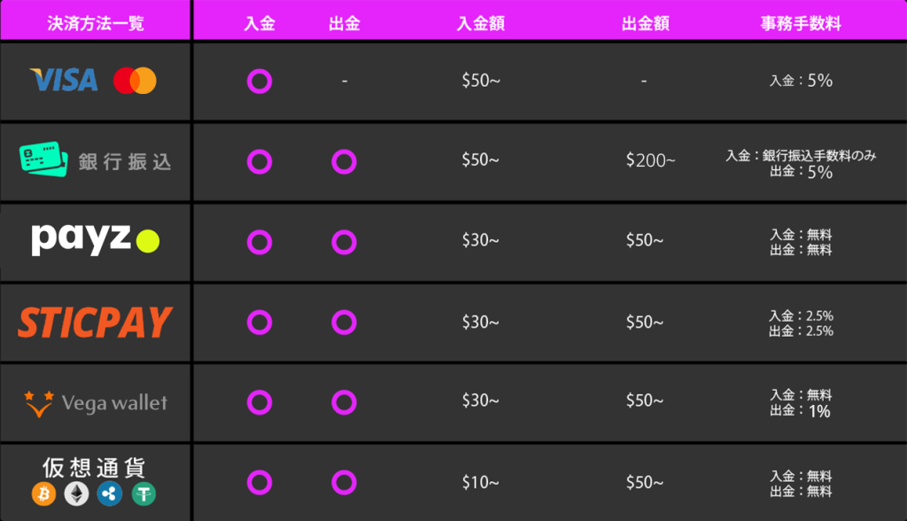
Task: Click the Ethereum coin icon
Action: click(x=76, y=494)
